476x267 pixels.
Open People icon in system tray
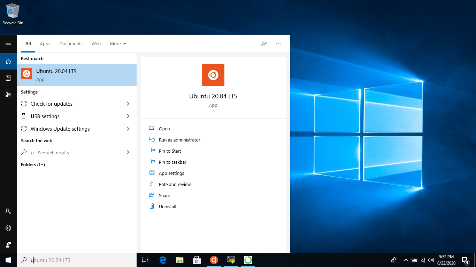(393, 260)
